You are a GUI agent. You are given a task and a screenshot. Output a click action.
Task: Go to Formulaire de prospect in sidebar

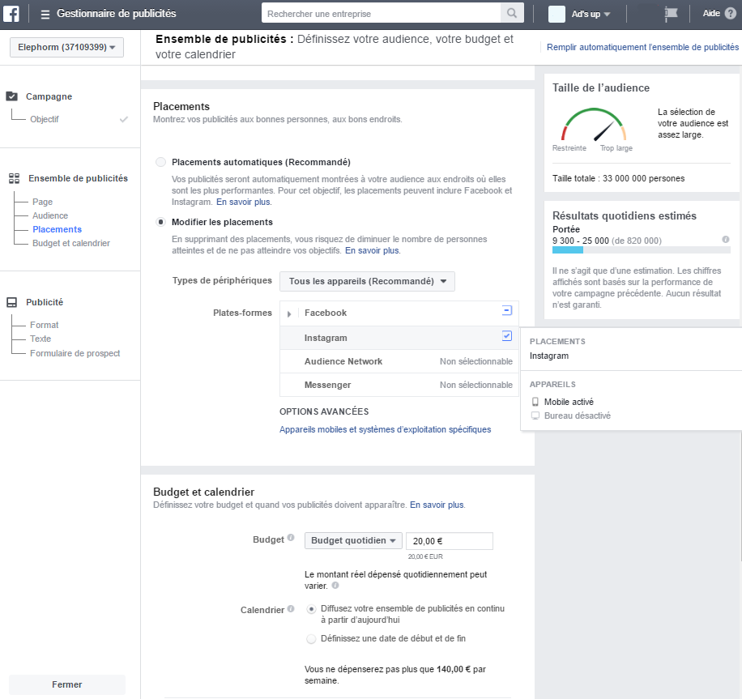[x=75, y=353]
